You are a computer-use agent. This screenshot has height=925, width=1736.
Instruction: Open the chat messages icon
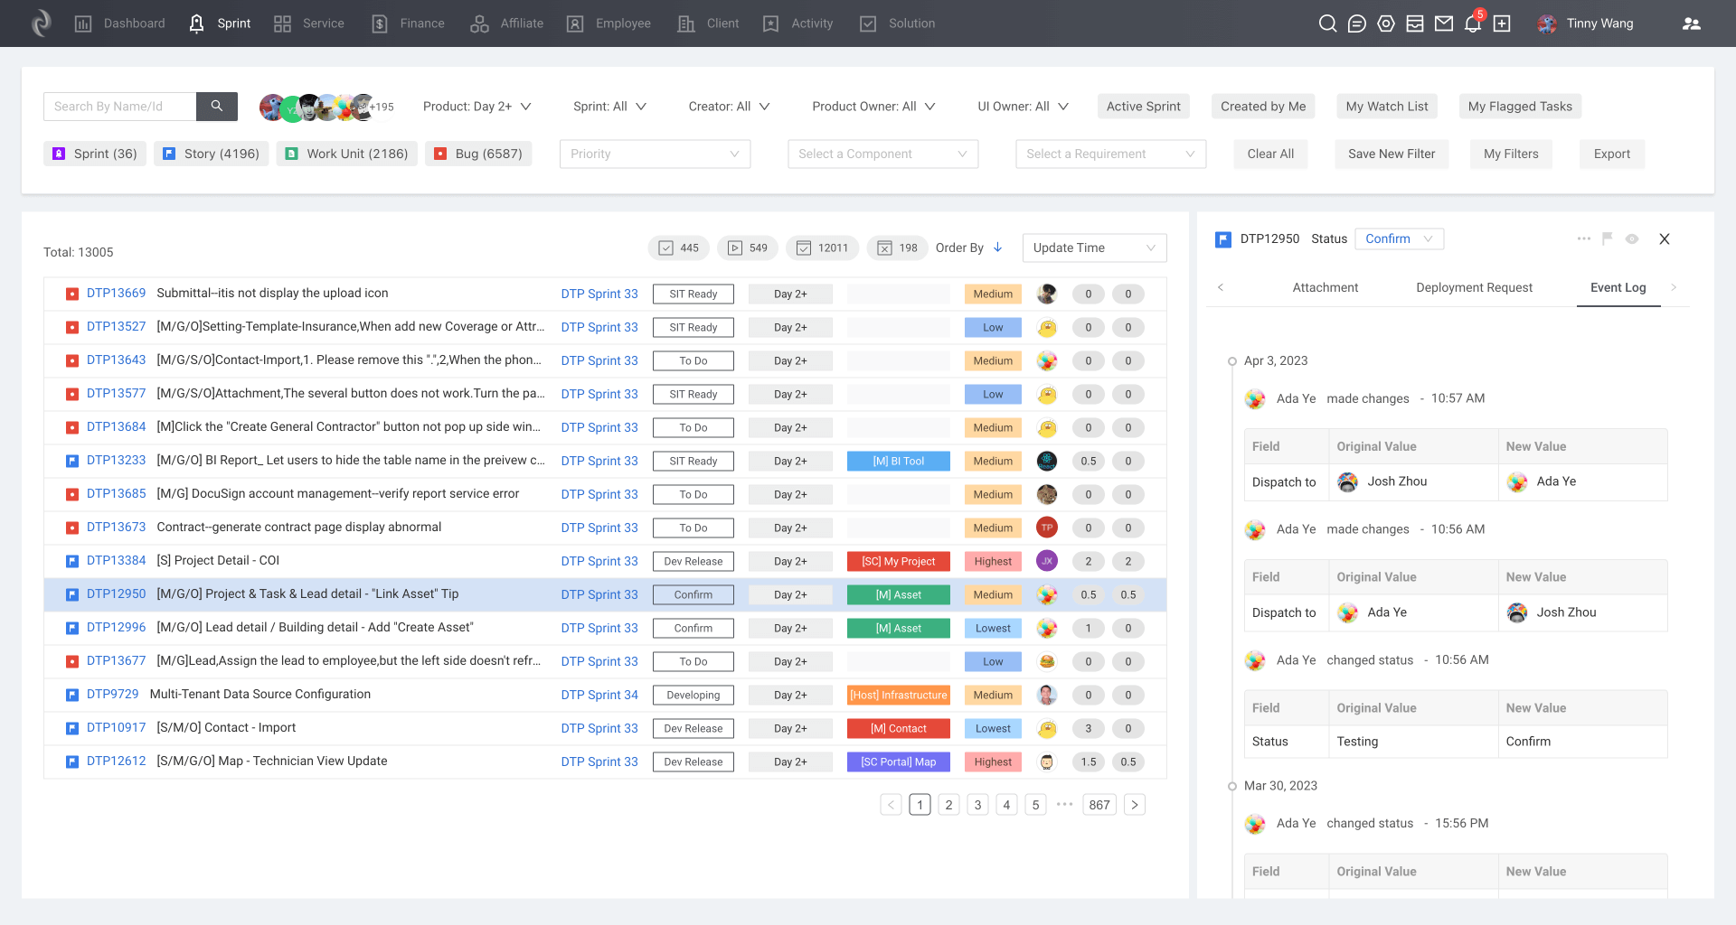pos(1356,23)
